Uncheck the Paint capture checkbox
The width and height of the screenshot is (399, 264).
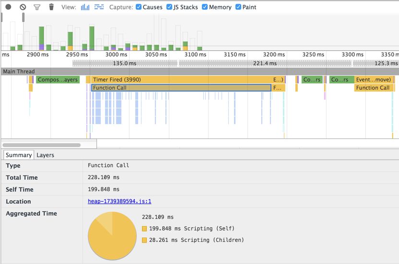click(238, 7)
